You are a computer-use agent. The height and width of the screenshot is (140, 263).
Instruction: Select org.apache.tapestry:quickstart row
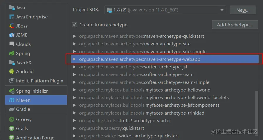click(165, 128)
